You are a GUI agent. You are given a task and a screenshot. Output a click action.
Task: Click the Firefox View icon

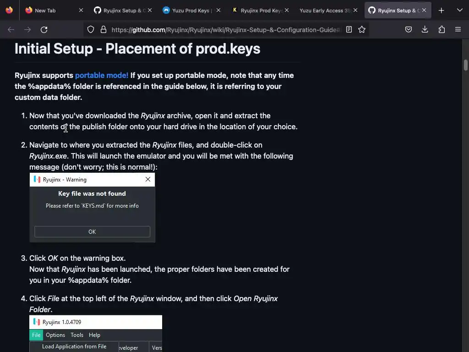(x=9, y=10)
